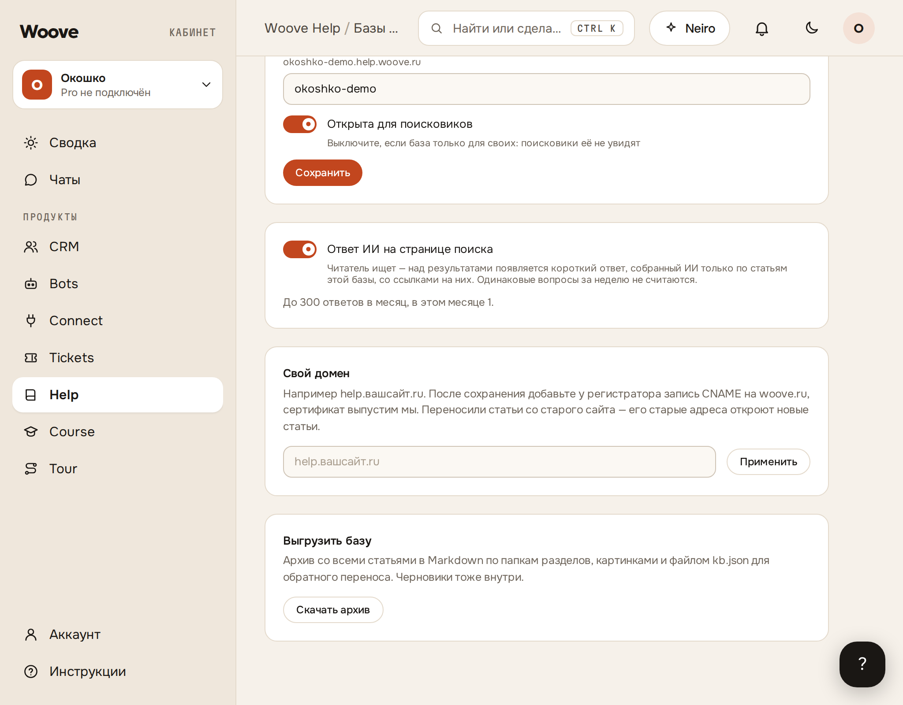Viewport: 903px width, 705px height.
Task: Open Аккаунт settings
Action: click(x=118, y=634)
